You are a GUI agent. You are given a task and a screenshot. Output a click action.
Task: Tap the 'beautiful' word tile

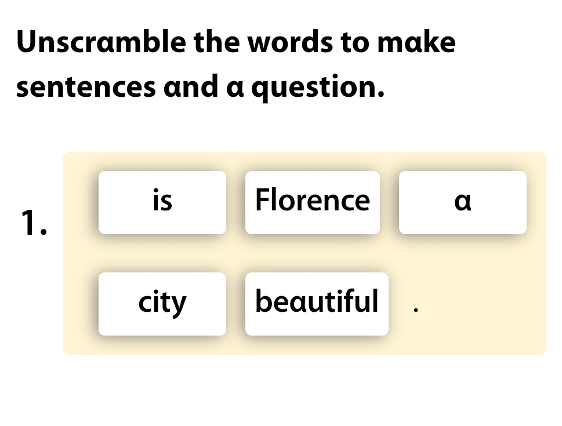(x=317, y=304)
